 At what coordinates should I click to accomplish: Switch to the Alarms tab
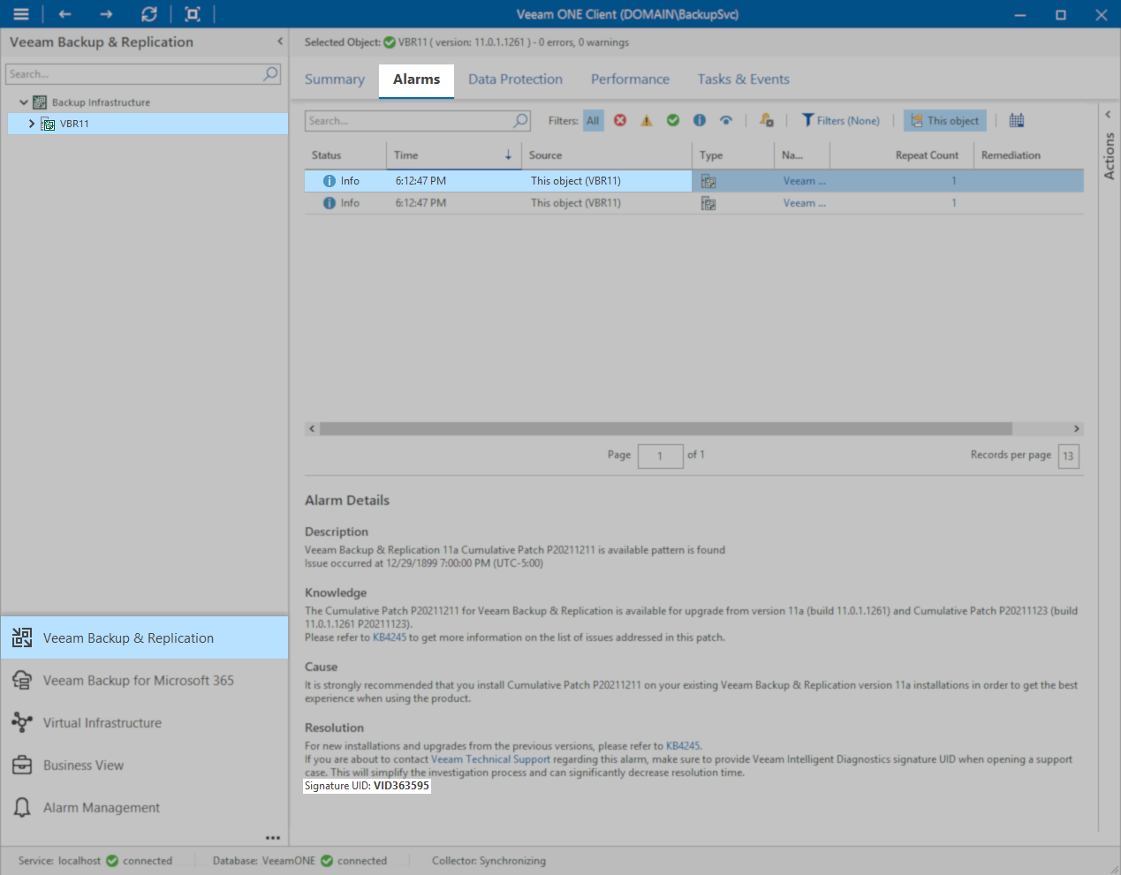click(x=416, y=79)
